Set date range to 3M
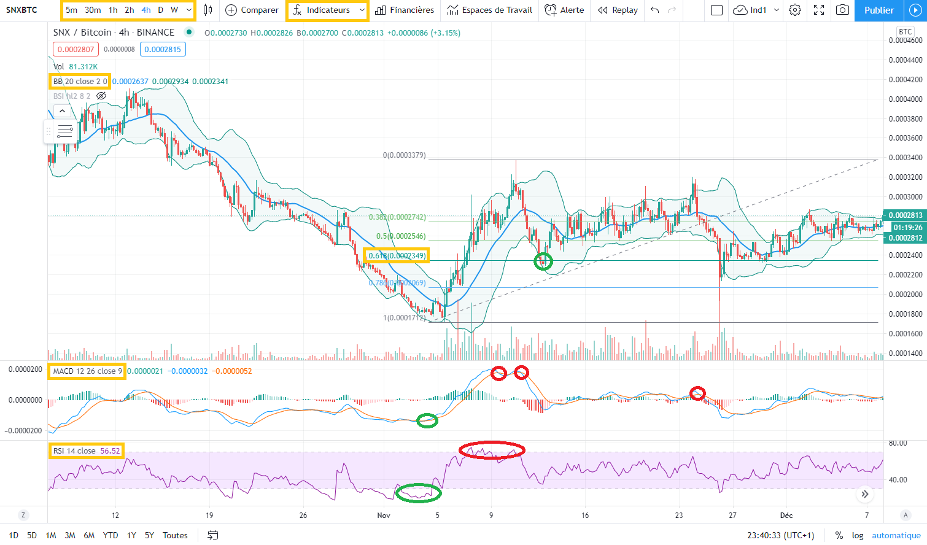The image size is (927, 545). pyautogui.click(x=70, y=535)
